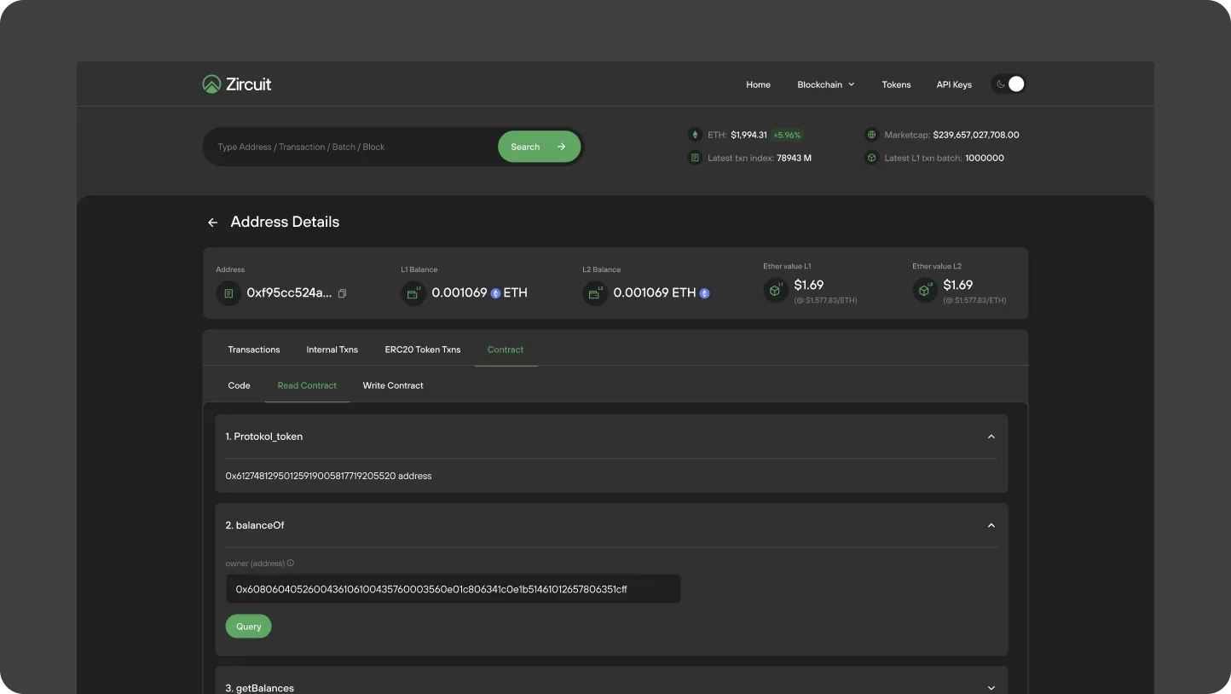Click the back arrow next to Address Details
The image size is (1231, 694).
(x=212, y=222)
